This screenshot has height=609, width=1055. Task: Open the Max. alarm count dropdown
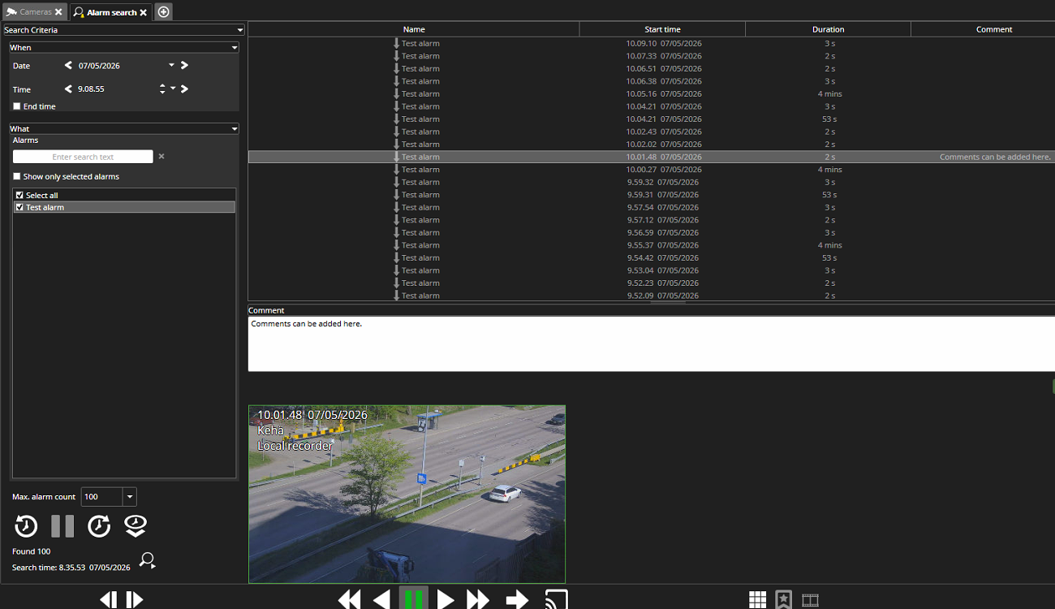[x=130, y=497]
